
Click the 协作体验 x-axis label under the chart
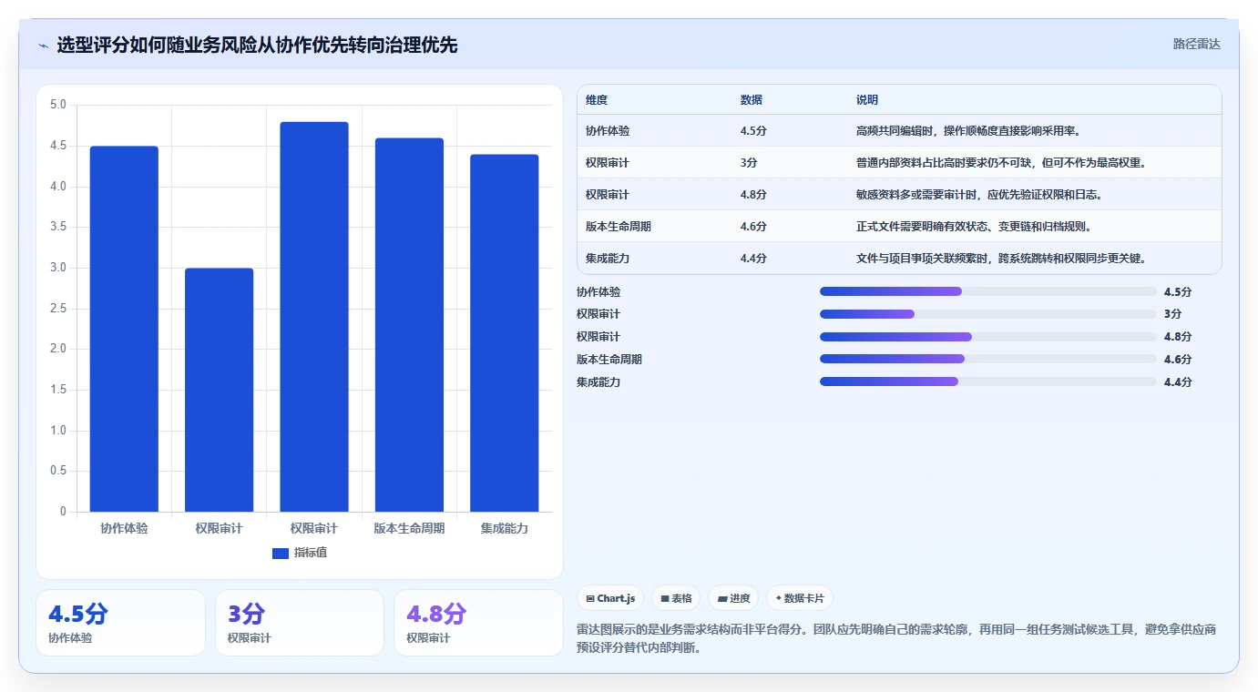(124, 528)
